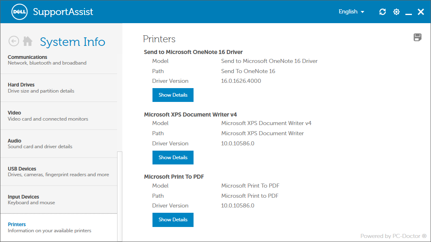The width and height of the screenshot is (431, 242).
Task: Close the SupportAssist window
Action: click(x=421, y=12)
